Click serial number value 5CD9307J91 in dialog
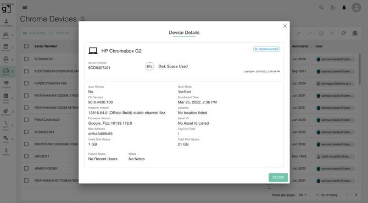368x203 pixels. tap(99, 68)
